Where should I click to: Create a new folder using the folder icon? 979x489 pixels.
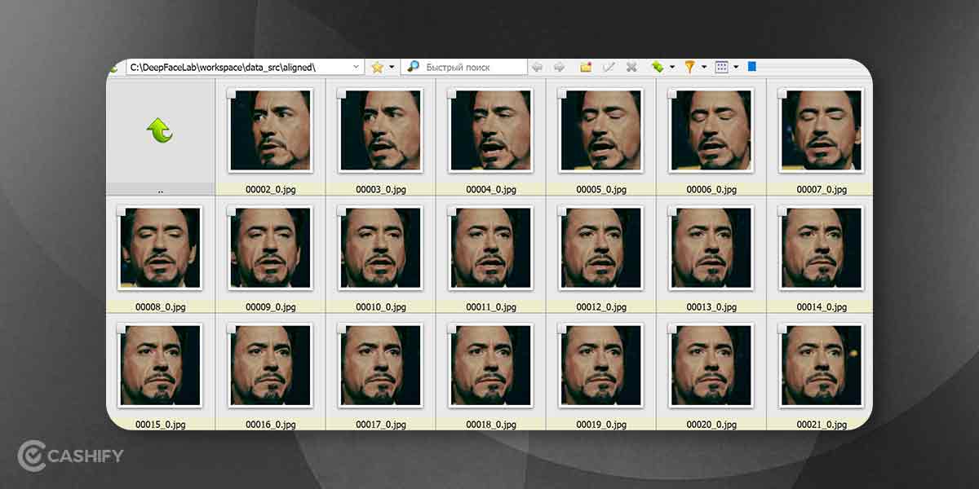point(586,66)
